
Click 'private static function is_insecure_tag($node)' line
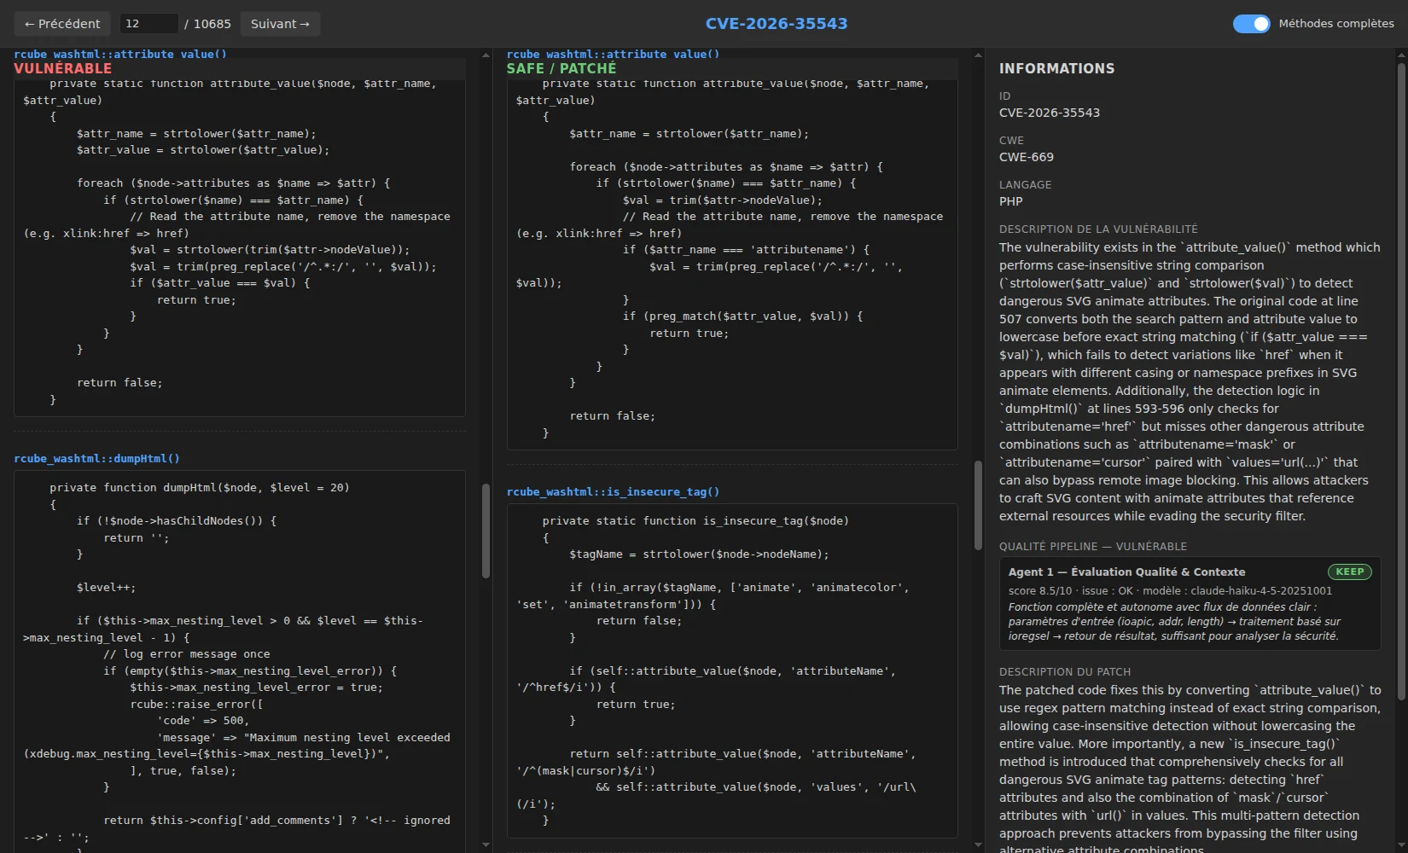click(x=695, y=521)
